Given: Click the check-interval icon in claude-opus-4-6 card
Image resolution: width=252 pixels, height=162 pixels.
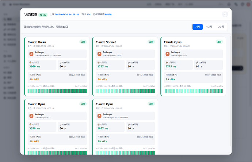Looking at the screenshot, I should pyautogui.click(x=197, y=62).
